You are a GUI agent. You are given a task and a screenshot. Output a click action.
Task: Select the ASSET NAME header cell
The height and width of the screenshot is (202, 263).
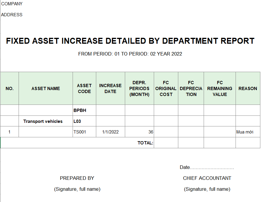click(46, 89)
